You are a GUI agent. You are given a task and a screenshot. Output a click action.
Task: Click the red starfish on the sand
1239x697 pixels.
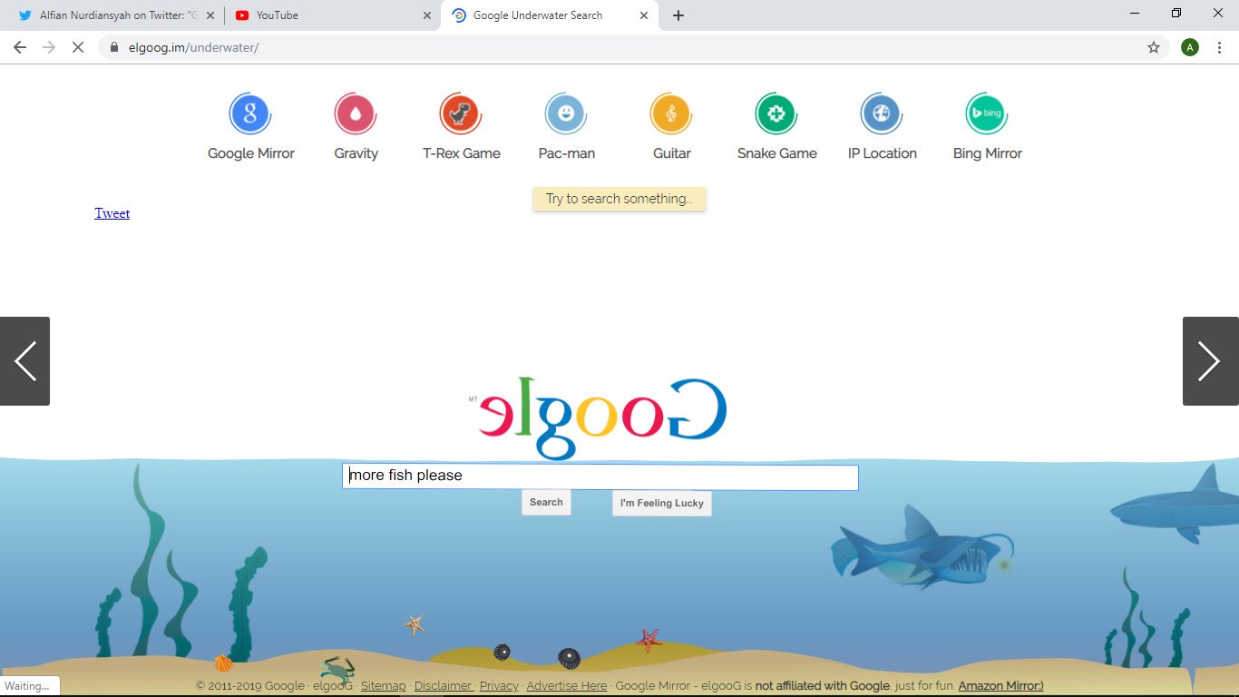pos(649,640)
